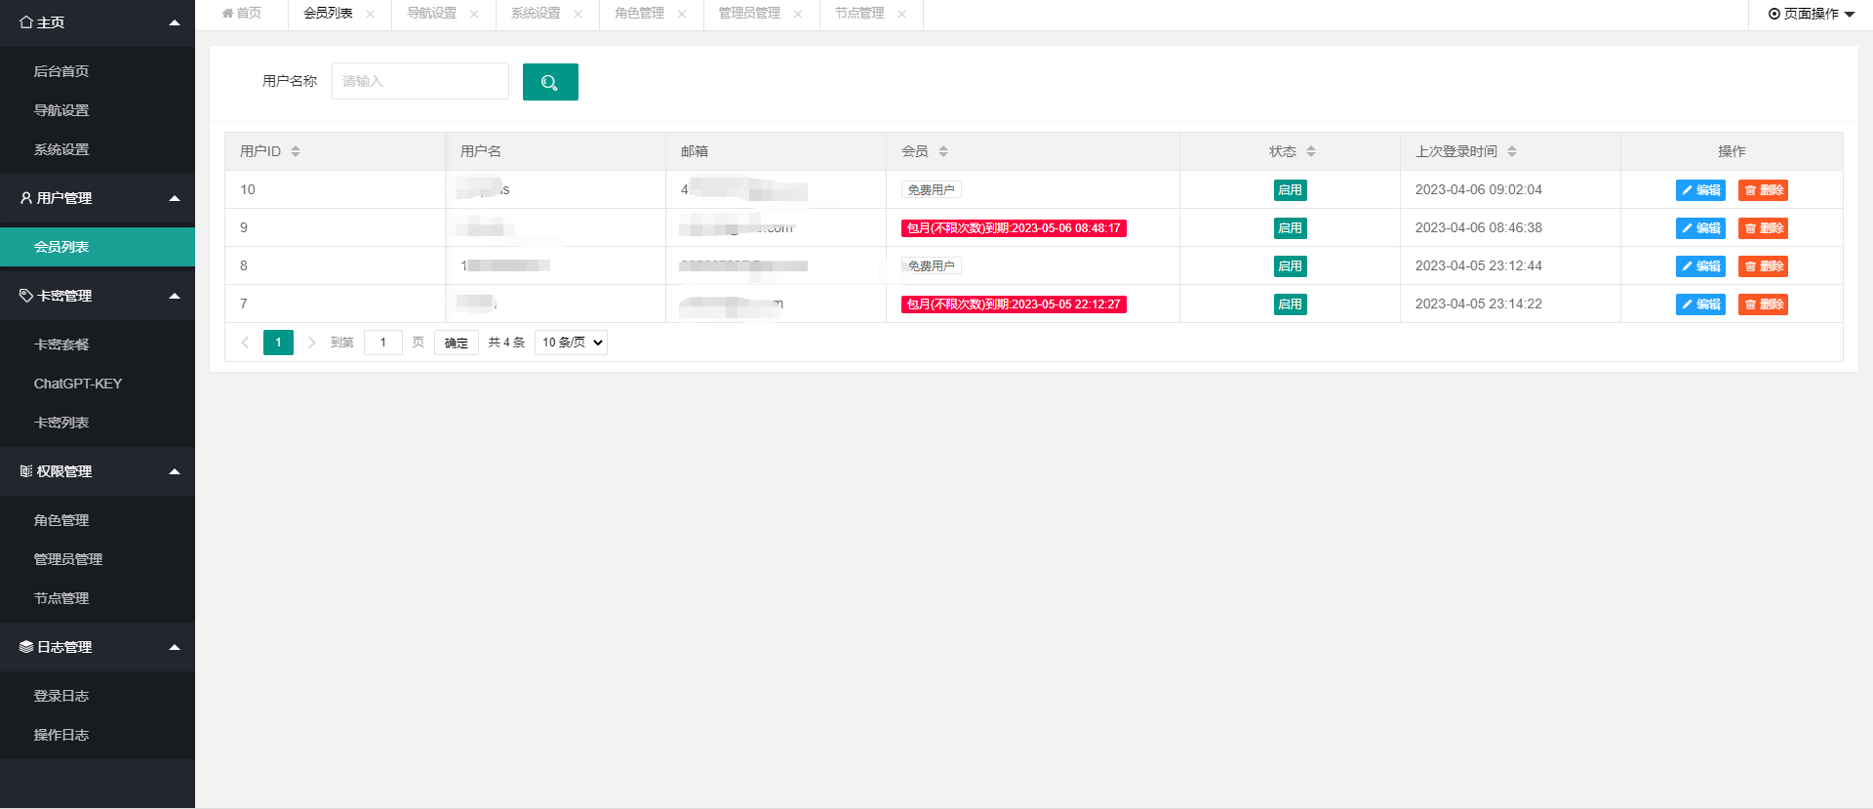This screenshot has height=809, width=1873.
Task: Edit user with ID 7
Action: click(x=1700, y=304)
